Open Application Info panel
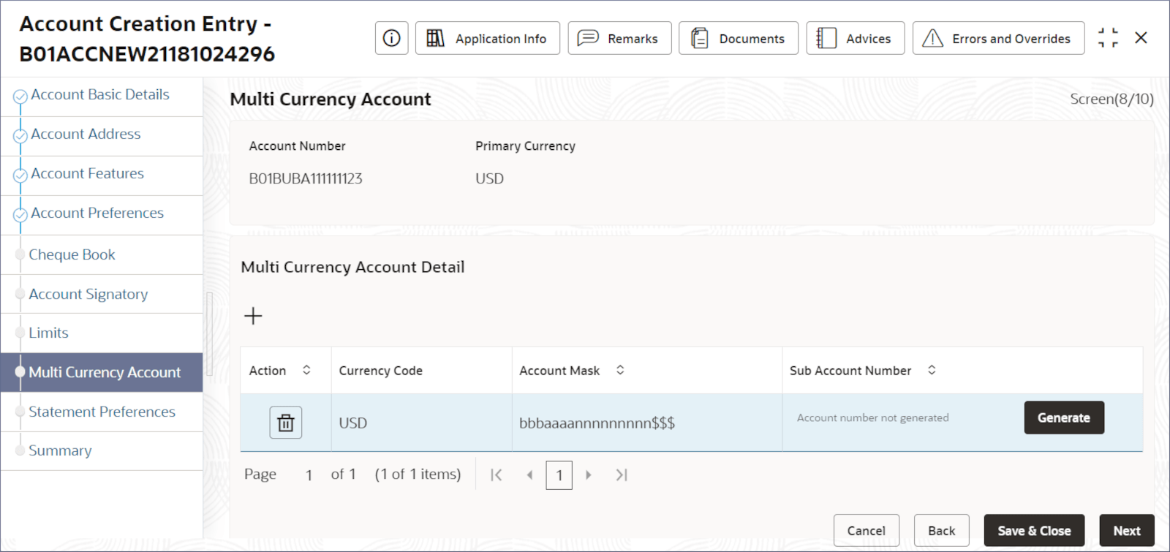This screenshot has height=552, width=1170. pyautogui.click(x=487, y=38)
